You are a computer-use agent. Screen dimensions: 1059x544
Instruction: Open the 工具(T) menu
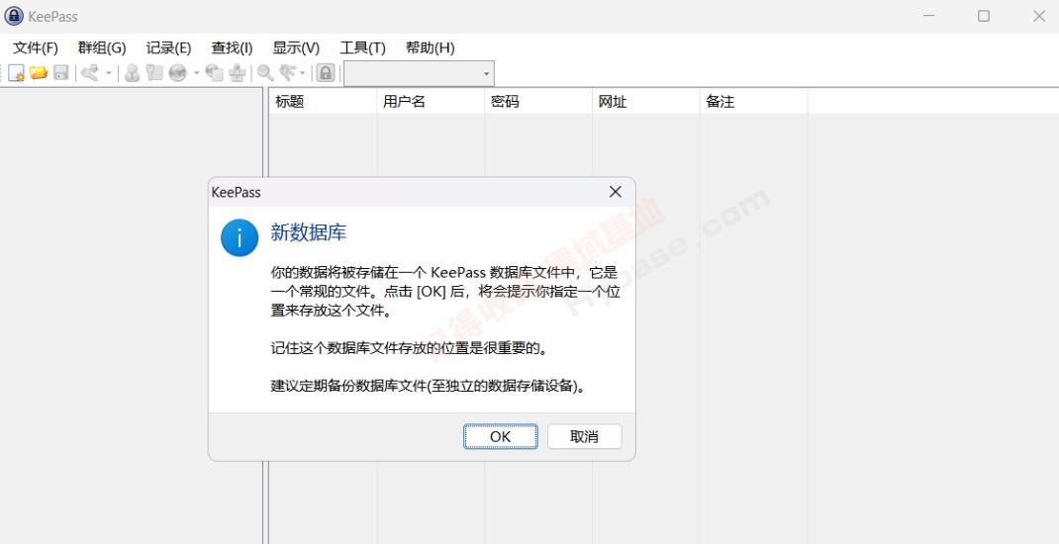tap(362, 47)
